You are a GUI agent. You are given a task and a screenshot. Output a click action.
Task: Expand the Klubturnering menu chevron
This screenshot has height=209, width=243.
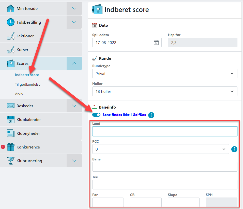pyautogui.click(x=74, y=161)
